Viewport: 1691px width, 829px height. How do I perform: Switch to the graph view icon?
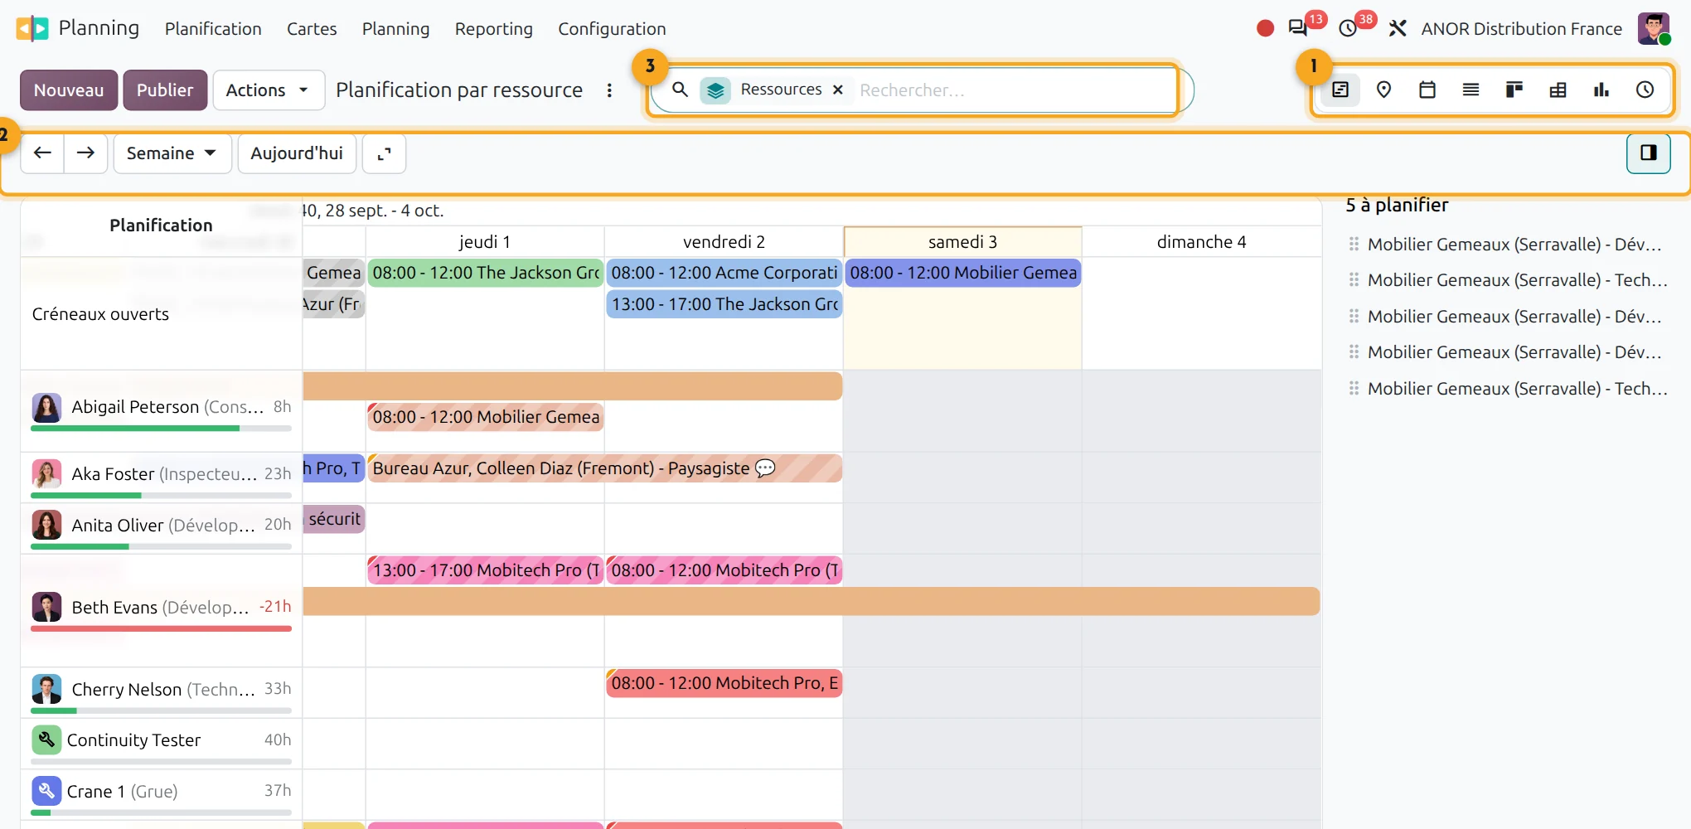coord(1601,90)
